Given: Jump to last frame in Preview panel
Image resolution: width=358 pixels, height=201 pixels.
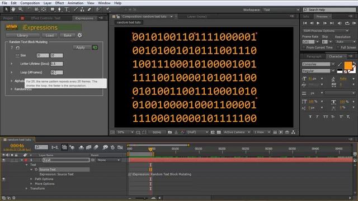Looking at the screenshot, I should 332,23.
